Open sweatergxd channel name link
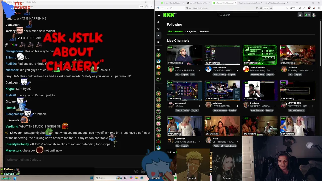 point(180,103)
